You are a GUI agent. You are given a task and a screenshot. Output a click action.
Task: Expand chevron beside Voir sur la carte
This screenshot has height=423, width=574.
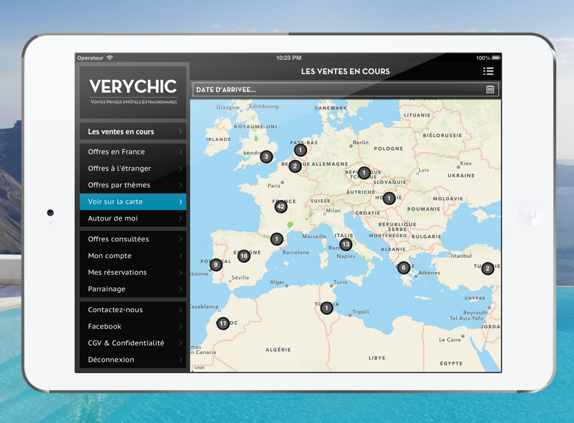point(181,202)
